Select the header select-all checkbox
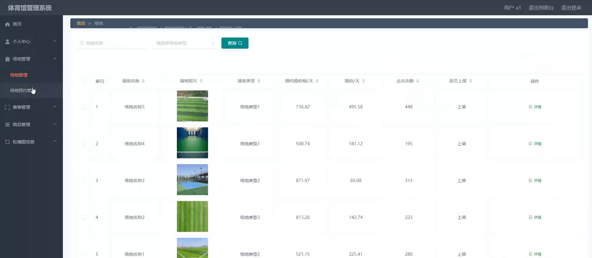Image resolution: width=592 pixels, height=258 pixels. click(x=84, y=81)
